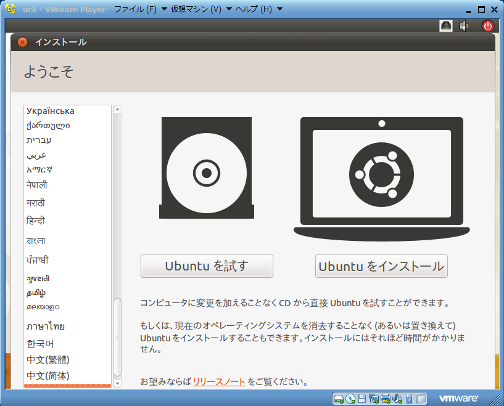Screen dimensions: 504x406
Task: Click the floppy drive status icon
Action: [x=361, y=399]
